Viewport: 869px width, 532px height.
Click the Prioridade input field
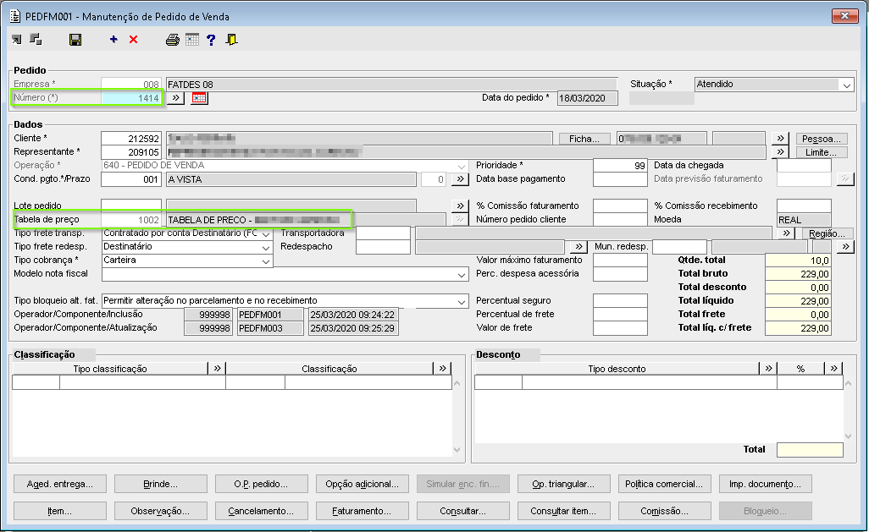click(x=620, y=166)
